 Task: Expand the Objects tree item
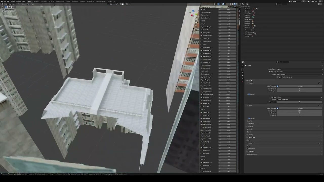point(244,21)
